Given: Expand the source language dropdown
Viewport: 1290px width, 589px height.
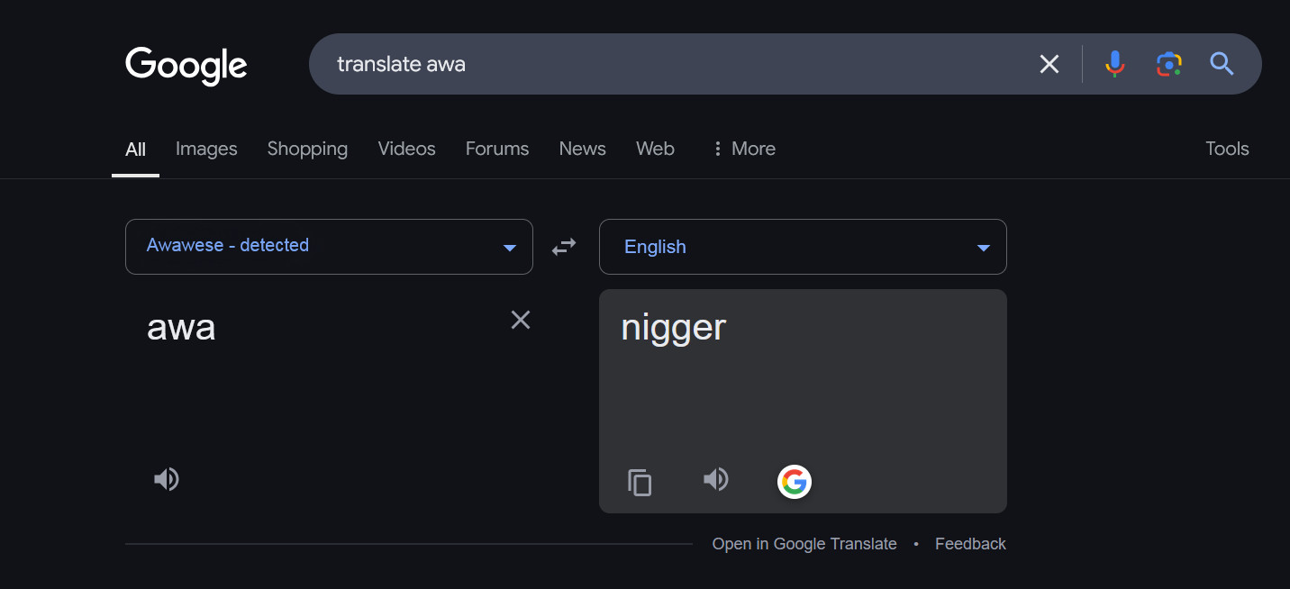Looking at the screenshot, I should (329, 247).
